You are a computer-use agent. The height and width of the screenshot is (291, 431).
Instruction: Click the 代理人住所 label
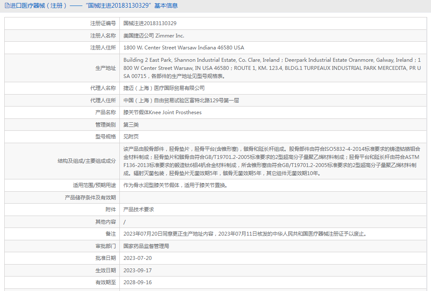pos(103,100)
